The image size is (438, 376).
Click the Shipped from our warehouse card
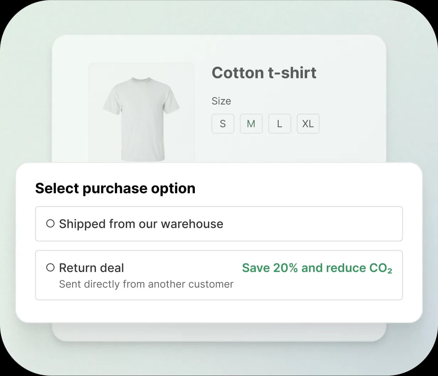(x=219, y=224)
